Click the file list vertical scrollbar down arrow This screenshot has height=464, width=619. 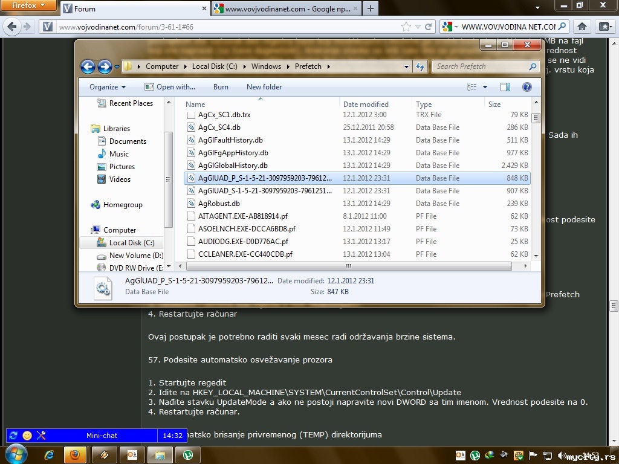pyautogui.click(x=536, y=256)
